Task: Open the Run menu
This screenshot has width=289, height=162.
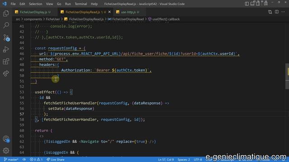Action: tap(68, 4)
